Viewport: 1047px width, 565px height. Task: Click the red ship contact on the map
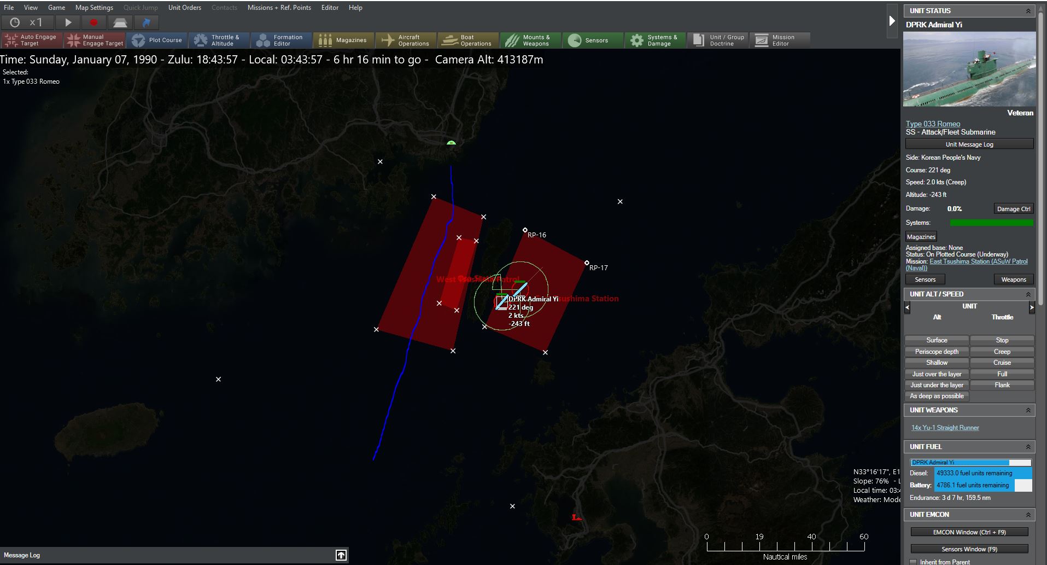coord(576,517)
